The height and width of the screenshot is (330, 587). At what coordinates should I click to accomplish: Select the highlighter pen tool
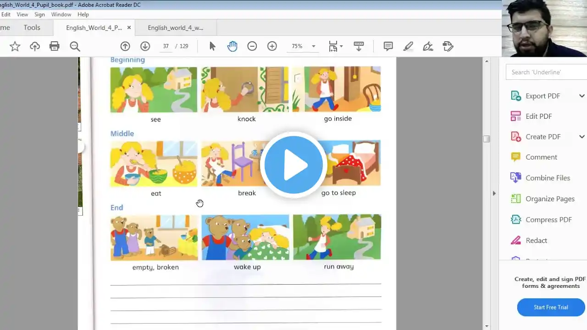[408, 46]
